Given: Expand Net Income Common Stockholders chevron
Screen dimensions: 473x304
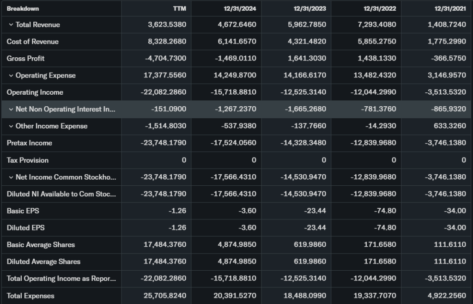Looking at the screenshot, I should 11,177.
